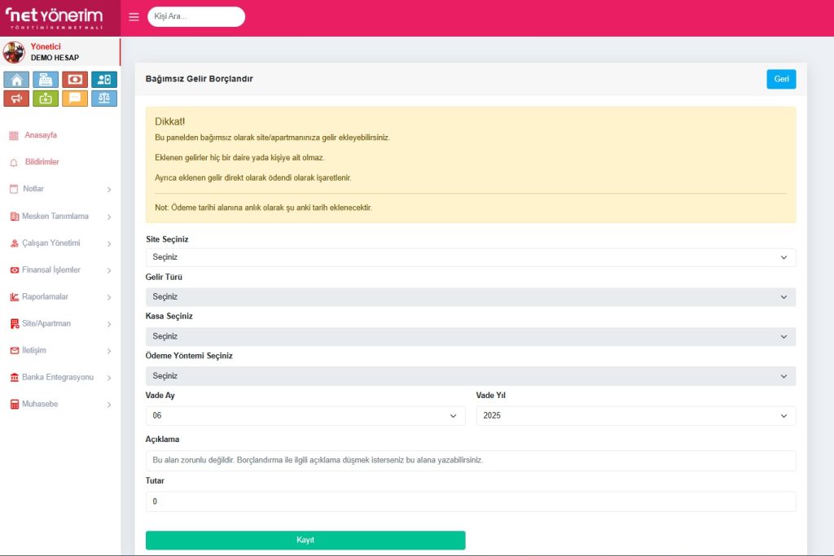The image size is (834, 556).
Task: Go to Anasayfa in the sidebar
Action: (x=41, y=135)
